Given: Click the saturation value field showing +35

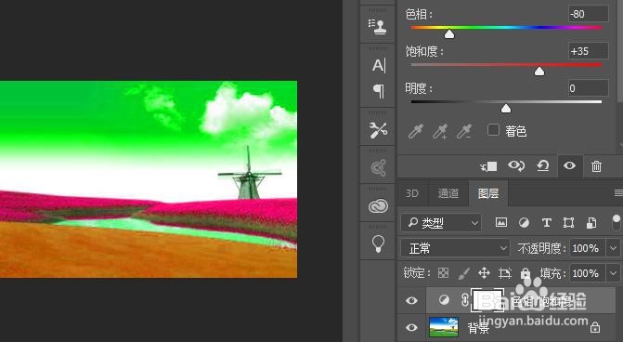Looking at the screenshot, I should click(588, 51).
